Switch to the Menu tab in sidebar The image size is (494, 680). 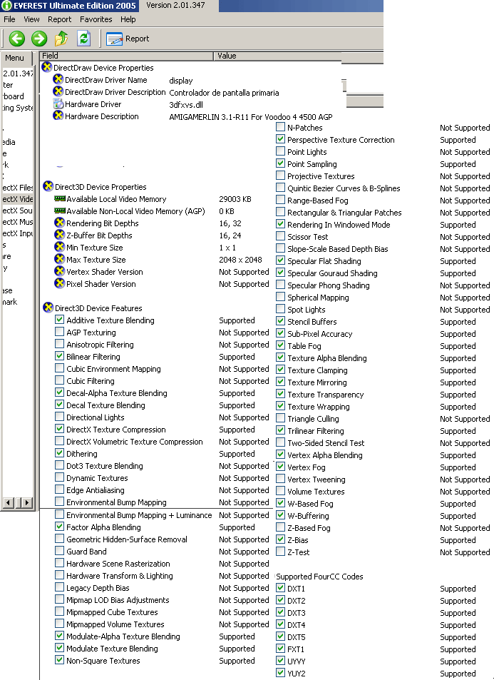(x=15, y=58)
